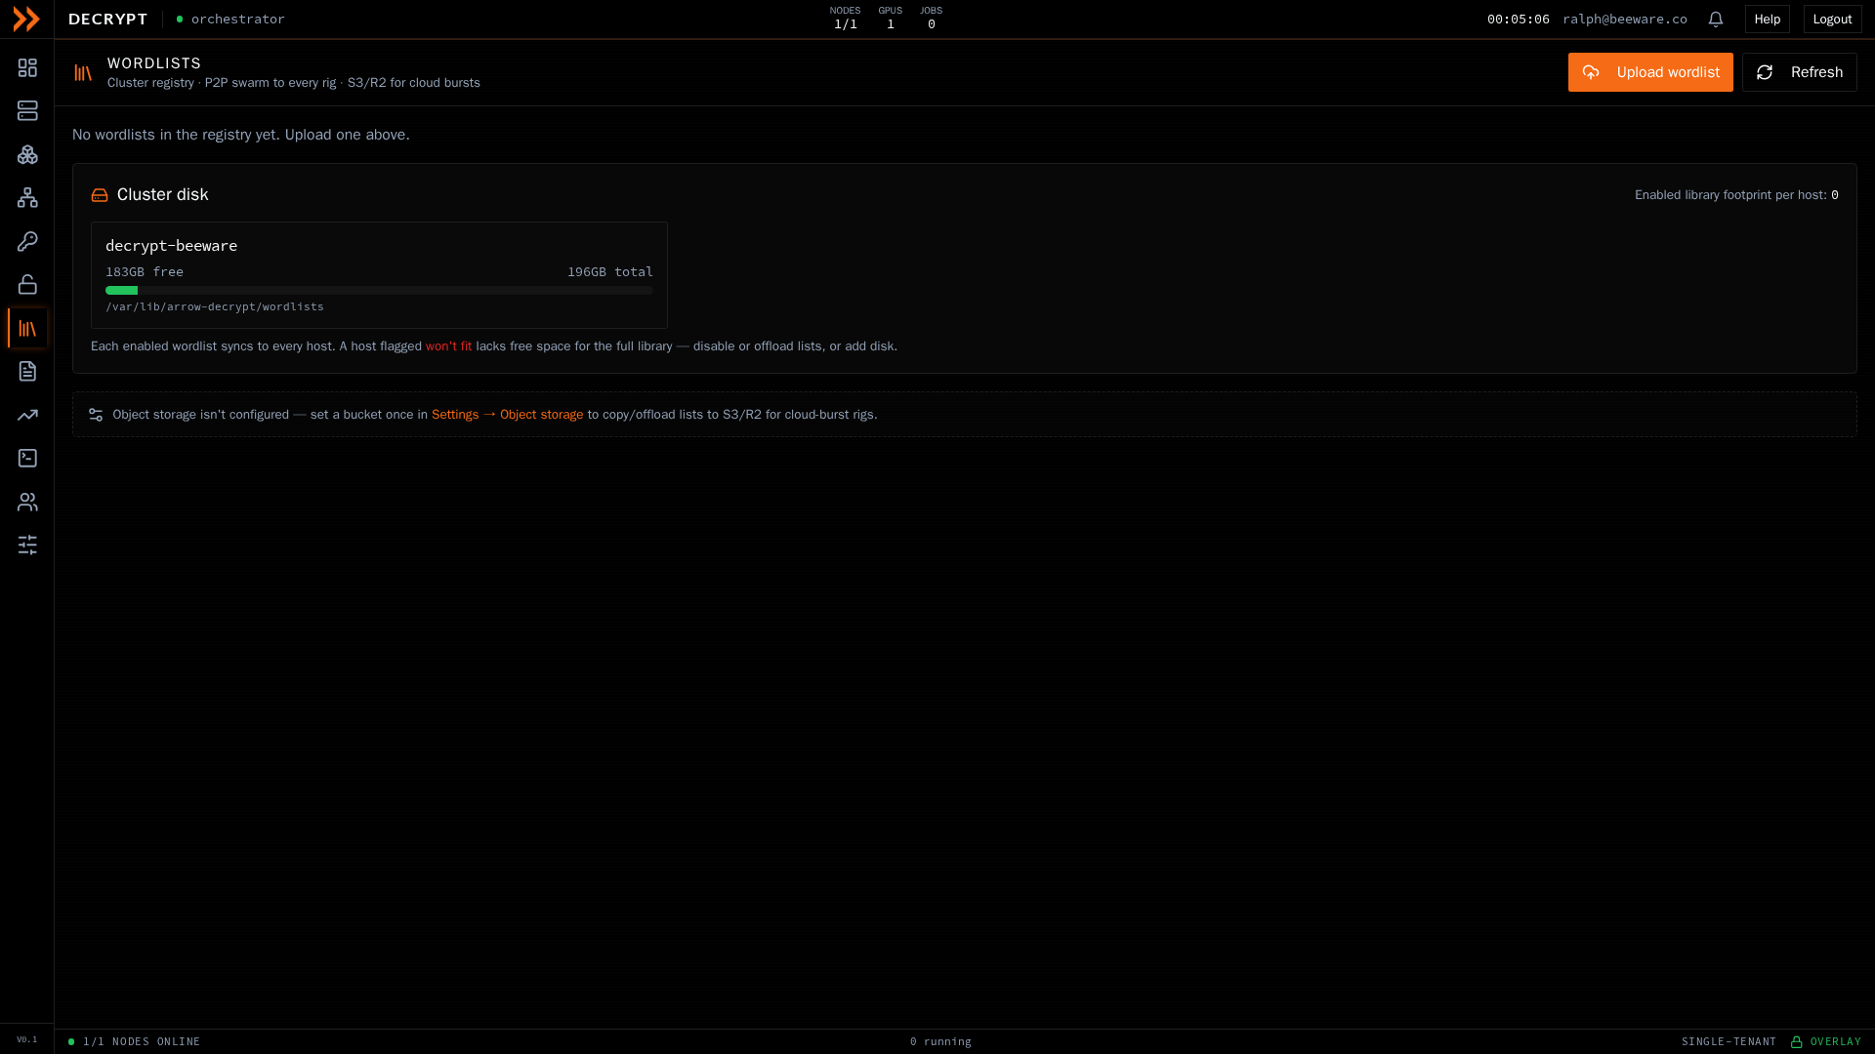Upload a new wordlist
1875x1054 pixels.
[x=1650, y=72]
